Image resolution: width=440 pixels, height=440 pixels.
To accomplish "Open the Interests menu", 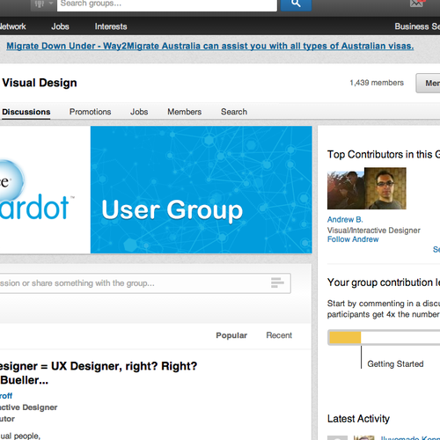I will [111, 26].
